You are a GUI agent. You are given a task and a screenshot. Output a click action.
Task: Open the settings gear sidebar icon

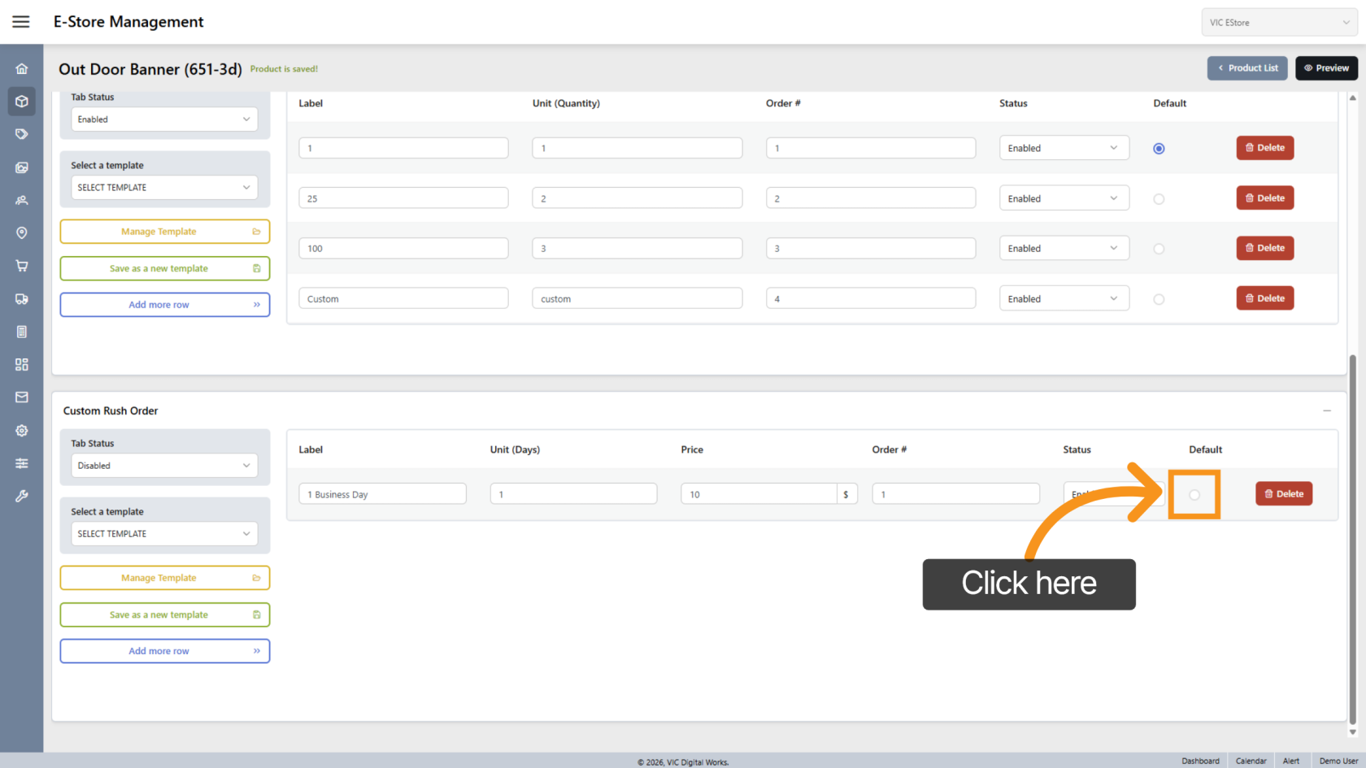[22, 431]
